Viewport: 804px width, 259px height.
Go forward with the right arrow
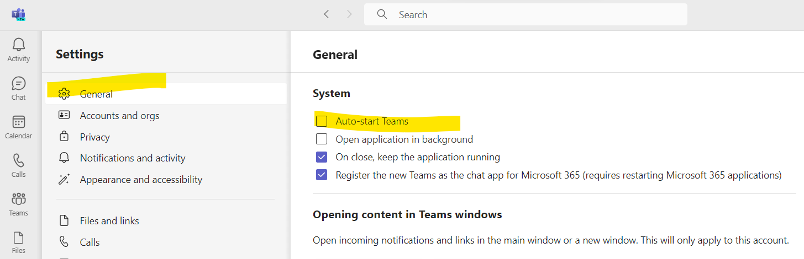pyautogui.click(x=349, y=14)
